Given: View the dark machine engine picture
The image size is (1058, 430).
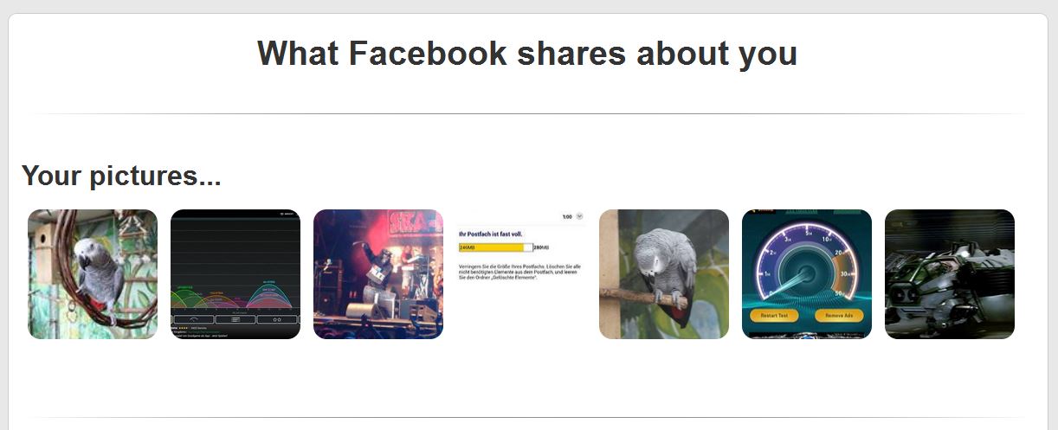Looking at the screenshot, I should (950, 274).
